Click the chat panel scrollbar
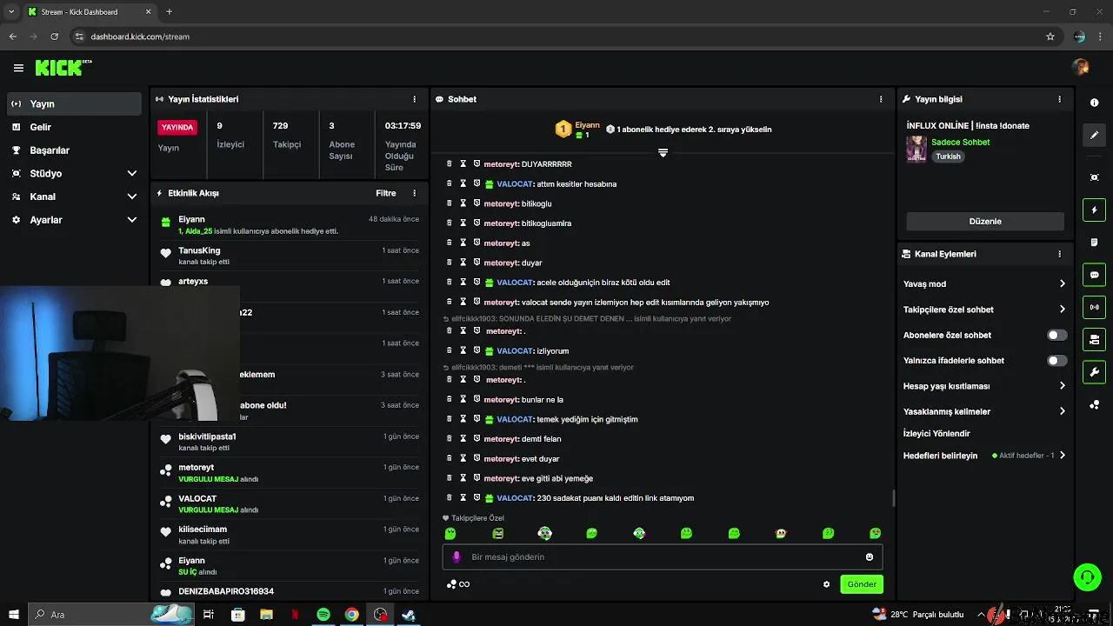The width and height of the screenshot is (1113, 626). coord(893,498)
